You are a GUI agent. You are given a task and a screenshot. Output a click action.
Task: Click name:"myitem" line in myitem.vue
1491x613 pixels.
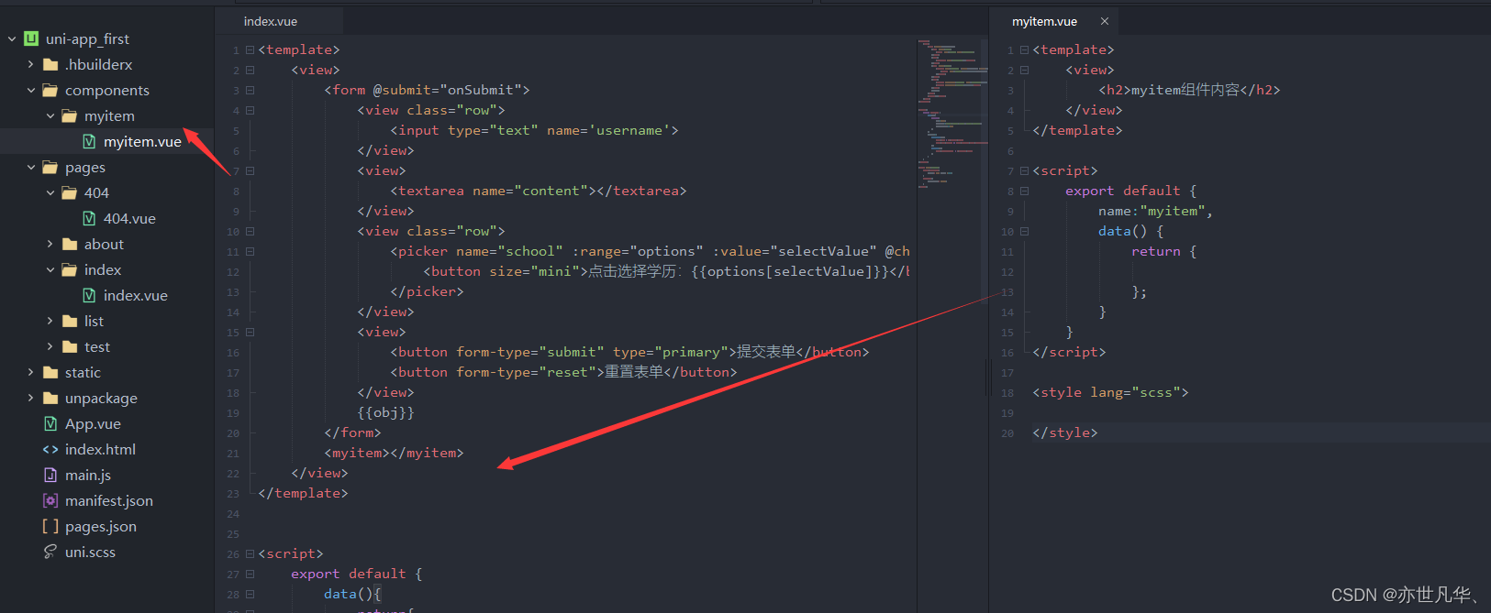tap(1155, 211)
